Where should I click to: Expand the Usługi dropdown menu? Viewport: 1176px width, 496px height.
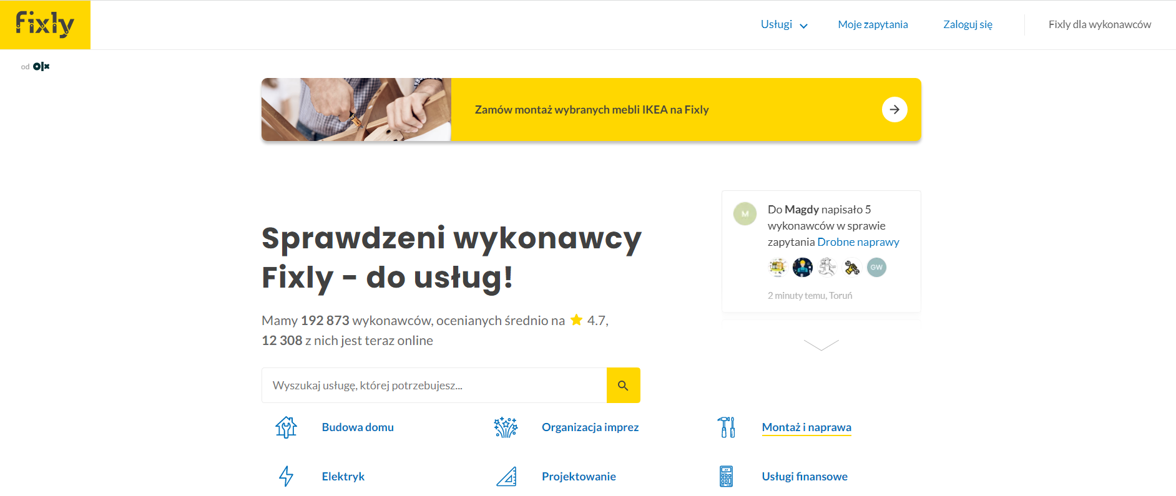click(784, 25)
